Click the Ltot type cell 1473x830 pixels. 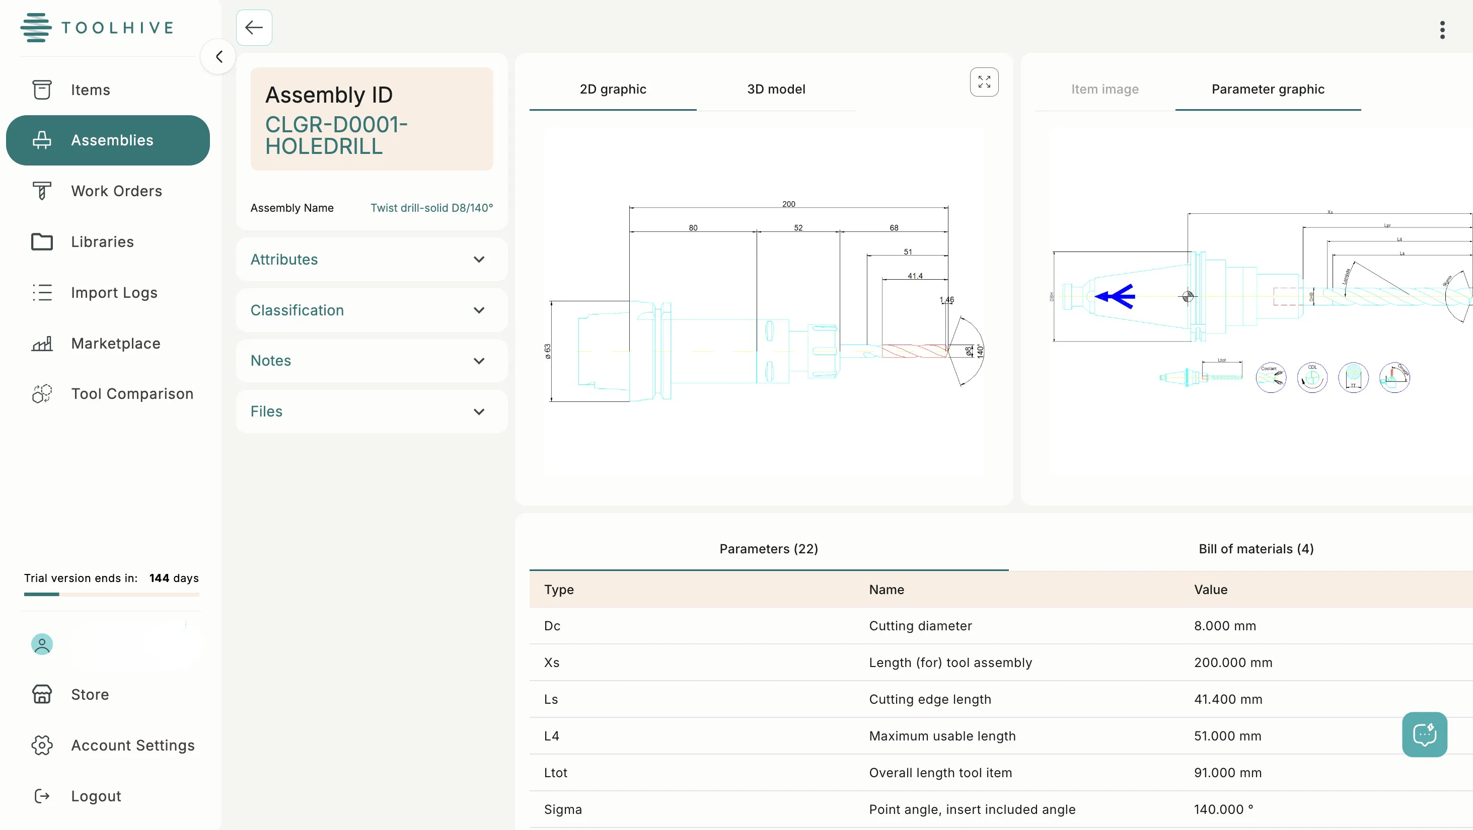[555, 773]
